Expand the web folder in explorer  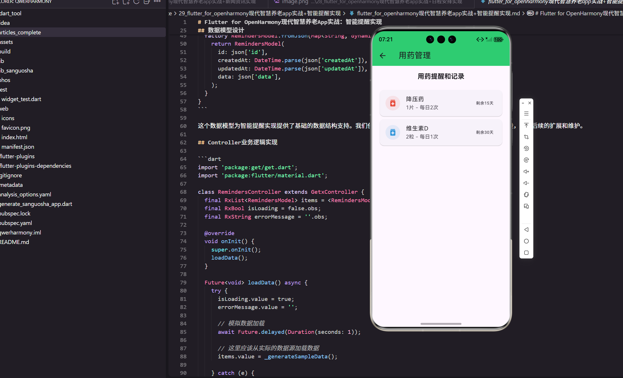pos(4,109)
